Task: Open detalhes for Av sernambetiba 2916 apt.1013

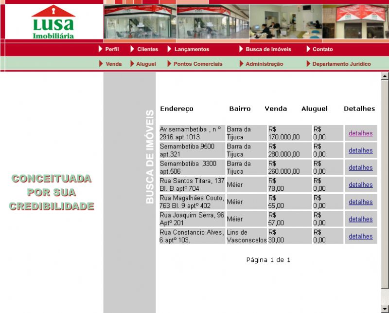Action: click(x=361, y=133)
